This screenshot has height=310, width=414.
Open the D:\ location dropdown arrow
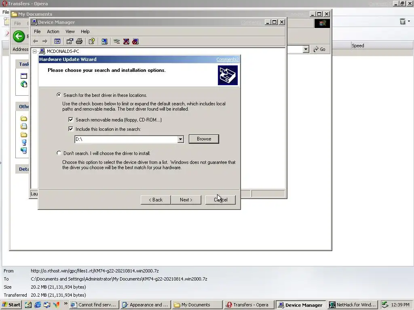tap(181, 139)
